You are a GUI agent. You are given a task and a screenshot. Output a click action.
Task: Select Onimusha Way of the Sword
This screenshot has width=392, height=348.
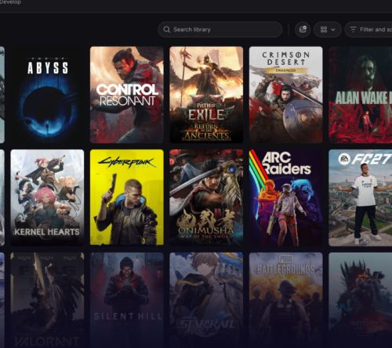[206, 198]
